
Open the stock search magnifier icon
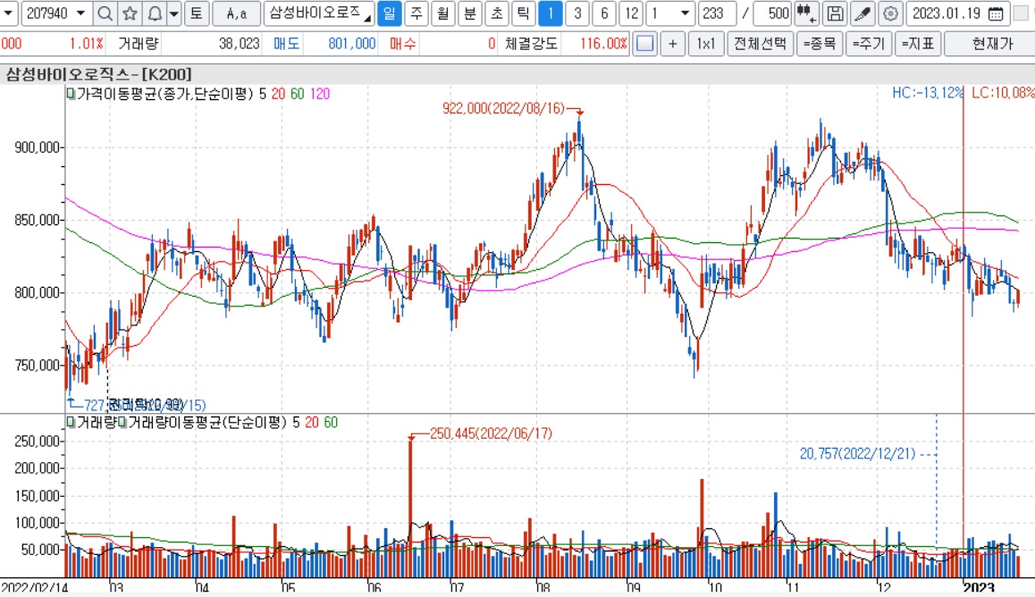pos(105,13)
